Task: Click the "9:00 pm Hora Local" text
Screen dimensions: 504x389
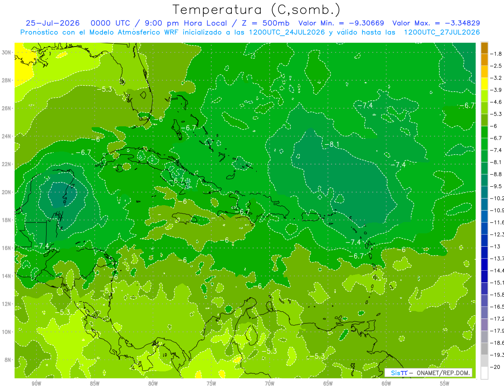Action: (185, 23)
